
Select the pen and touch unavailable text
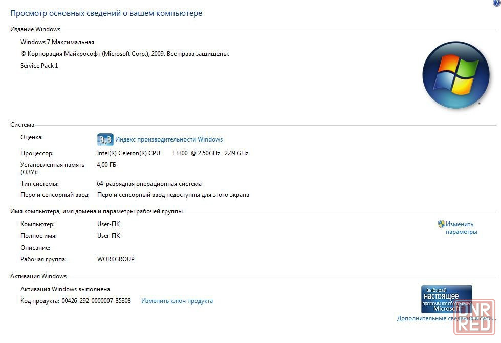[x=173, y=195]
